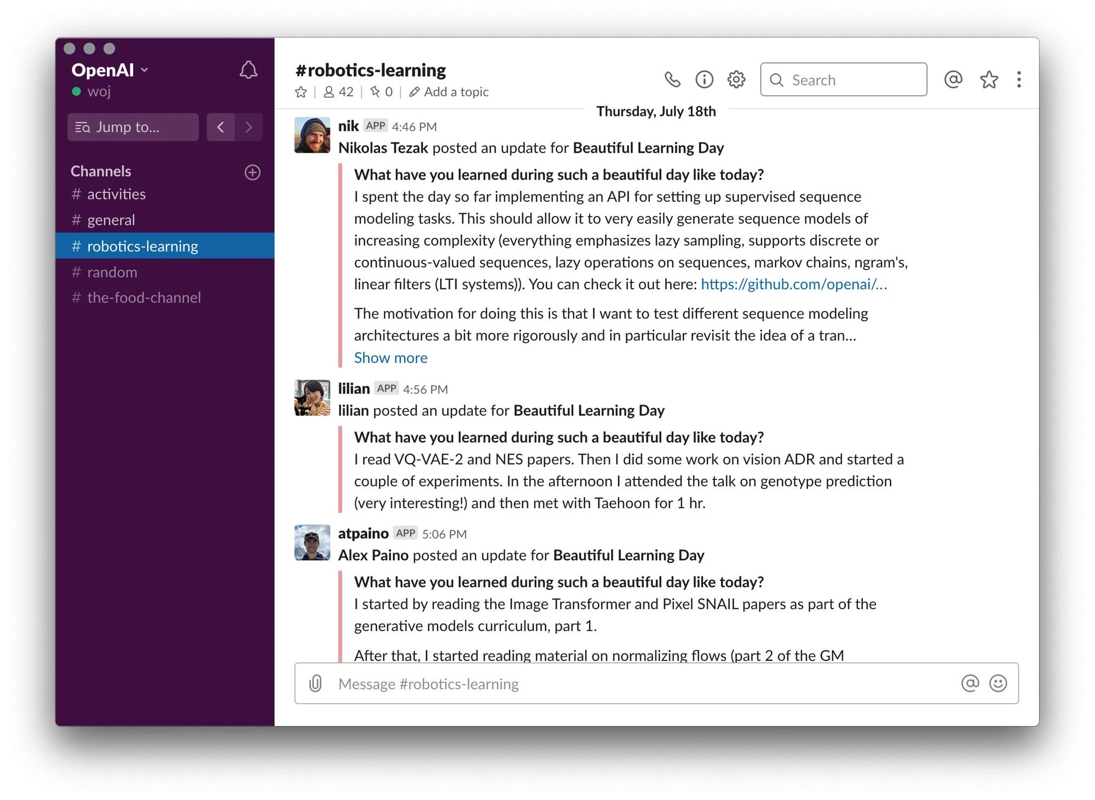Select the robotics-learning channel
Screen dimensions: 1095x800
(x=165, y=246)
